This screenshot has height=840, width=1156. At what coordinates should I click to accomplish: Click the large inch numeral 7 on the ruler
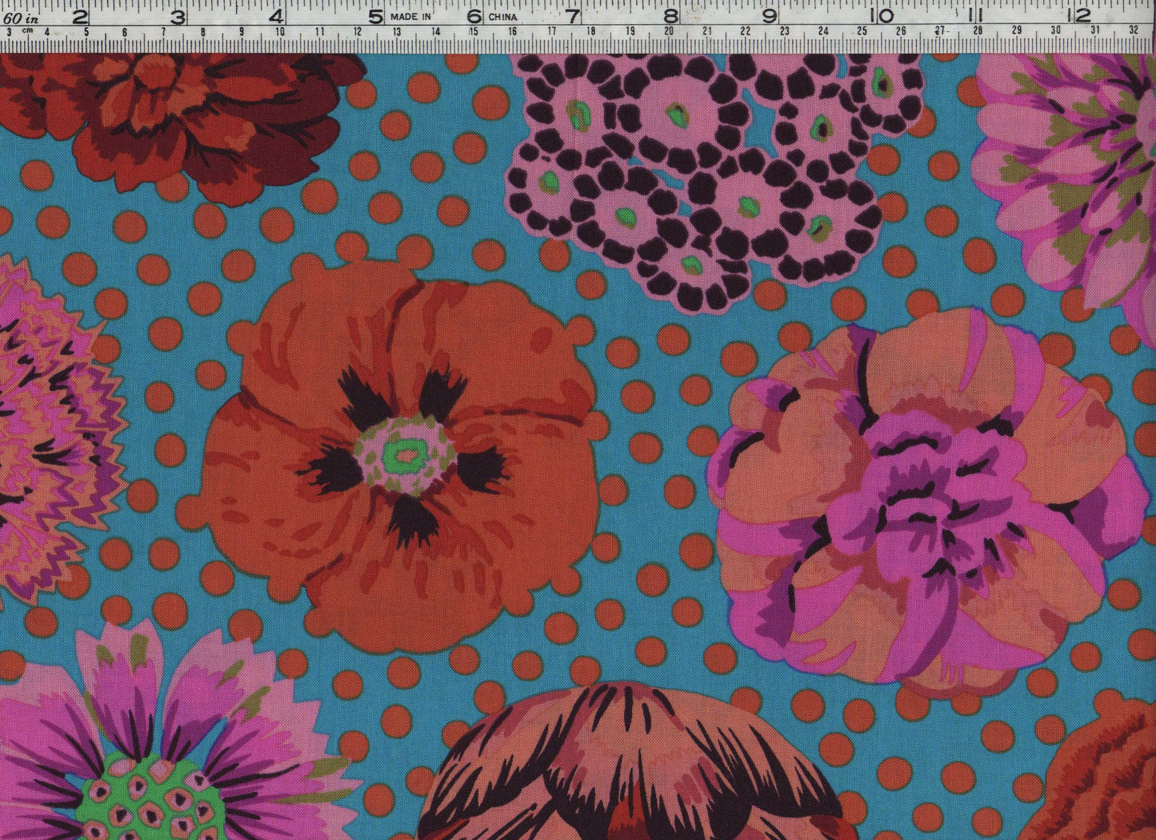pos(573,15)
